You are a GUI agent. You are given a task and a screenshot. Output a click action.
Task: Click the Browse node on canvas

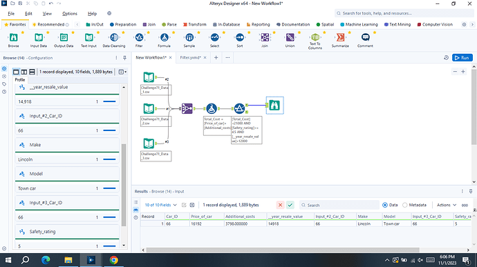(274, 106)
